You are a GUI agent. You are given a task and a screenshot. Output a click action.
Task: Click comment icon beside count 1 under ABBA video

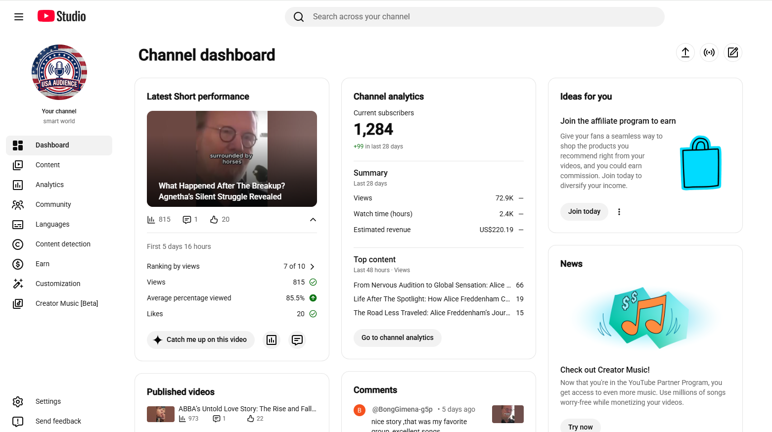click(217, 419)
